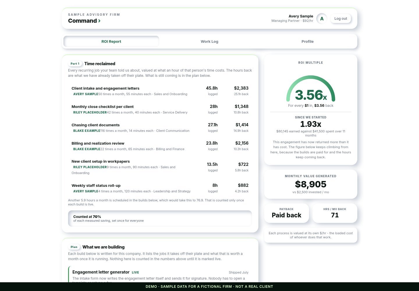The height and width of the screenshot is (291, 419).
Task: Click the green chevron beside Command
Action: [100, 21]
